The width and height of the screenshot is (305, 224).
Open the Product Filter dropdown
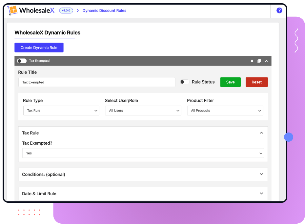[x=225, y=111]
